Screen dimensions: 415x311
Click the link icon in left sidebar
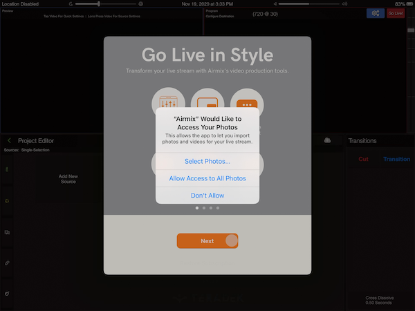(x=7, y=263)
